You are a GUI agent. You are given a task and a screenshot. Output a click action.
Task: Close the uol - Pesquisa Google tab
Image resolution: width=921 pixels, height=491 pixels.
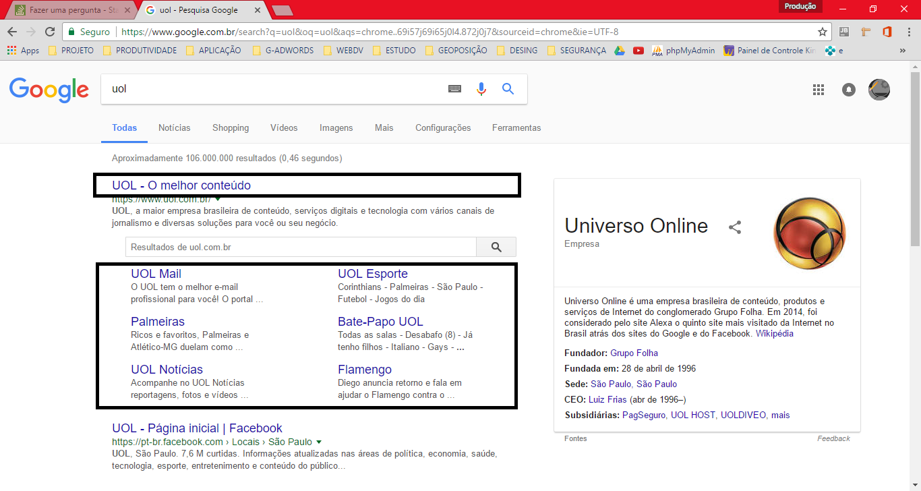259,10
